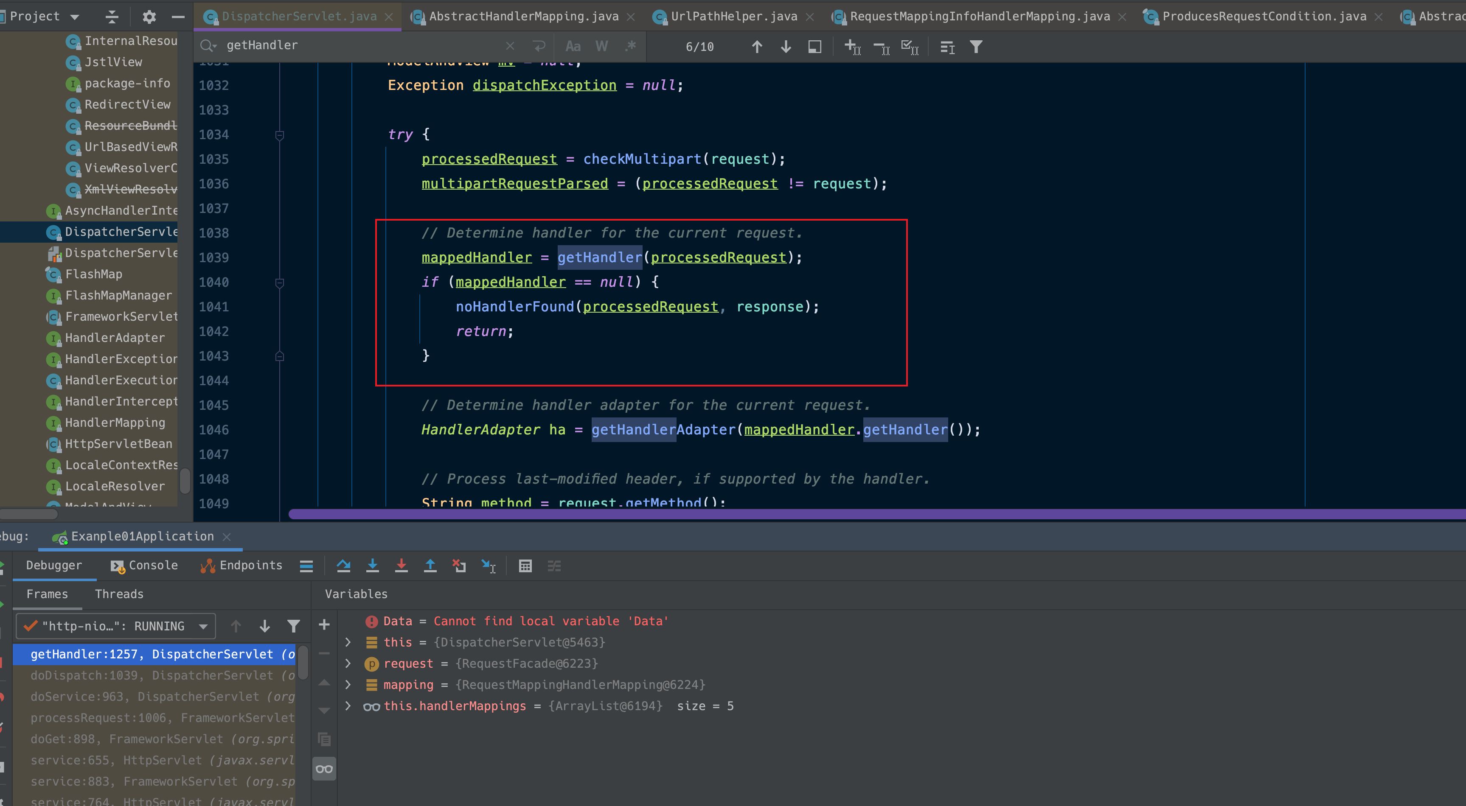Toggle Words option in search bar
1466x806 pixels.
[x=601, y=46]
